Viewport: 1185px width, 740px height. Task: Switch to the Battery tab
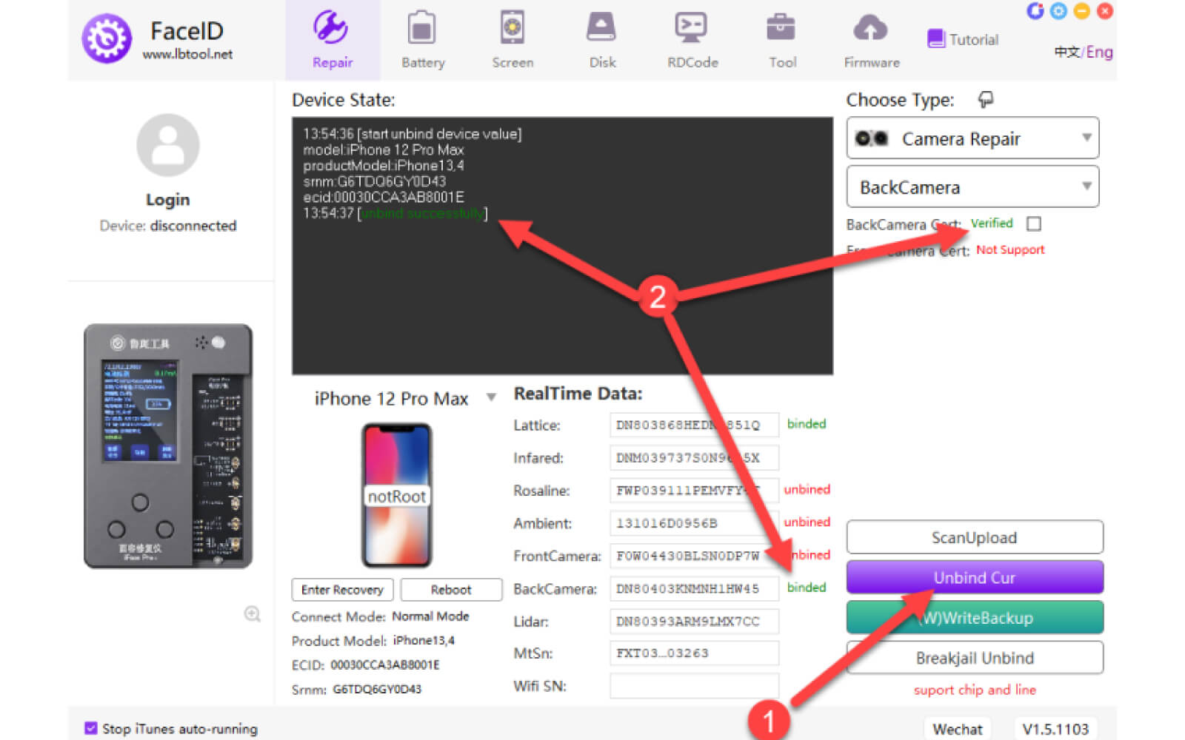(x=423, y=40)
